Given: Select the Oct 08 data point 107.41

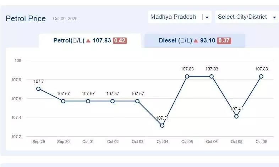Looking at the screenshot, I should coord(236,116).
